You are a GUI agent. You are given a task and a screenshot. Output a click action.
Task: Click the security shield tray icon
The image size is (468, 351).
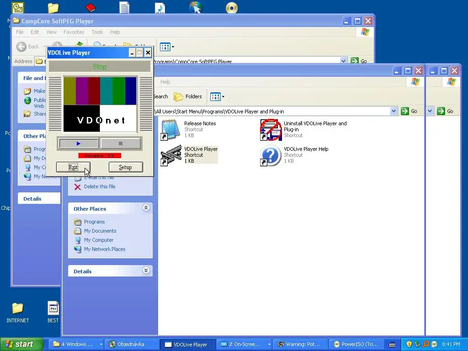point(409,344)
